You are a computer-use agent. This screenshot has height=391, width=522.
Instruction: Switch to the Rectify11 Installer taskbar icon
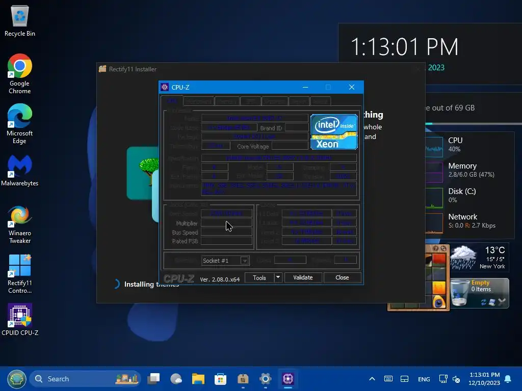click(243, 379)
